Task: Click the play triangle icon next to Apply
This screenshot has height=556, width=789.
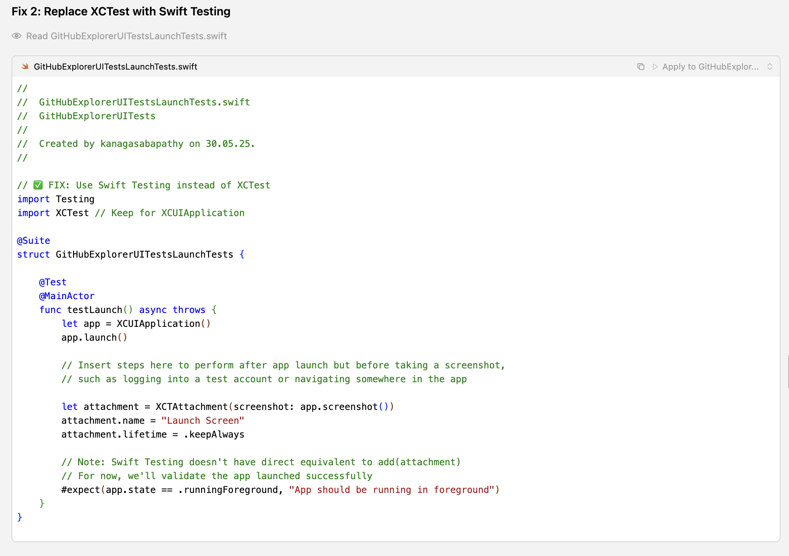Action: coord(655,67)
